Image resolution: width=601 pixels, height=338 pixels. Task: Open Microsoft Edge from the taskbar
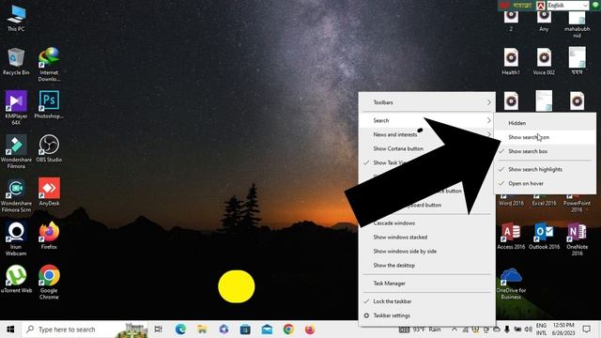[180, 330]
